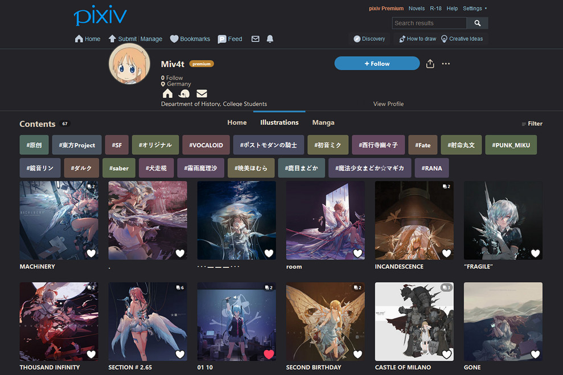The width and height of the screenshot is (563, 375).
Task: Open the Filter options for Contents
Action: click(x=532, y=123)
